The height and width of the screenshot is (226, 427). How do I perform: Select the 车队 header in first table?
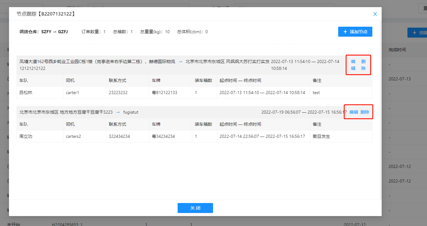point(24,80)
